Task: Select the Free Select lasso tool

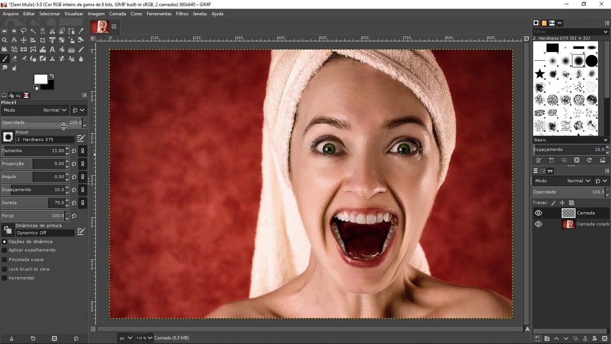Action: [23, 31]
